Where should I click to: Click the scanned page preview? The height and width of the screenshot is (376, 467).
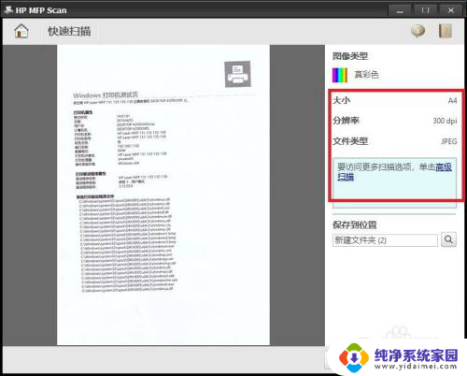(163, 195)
